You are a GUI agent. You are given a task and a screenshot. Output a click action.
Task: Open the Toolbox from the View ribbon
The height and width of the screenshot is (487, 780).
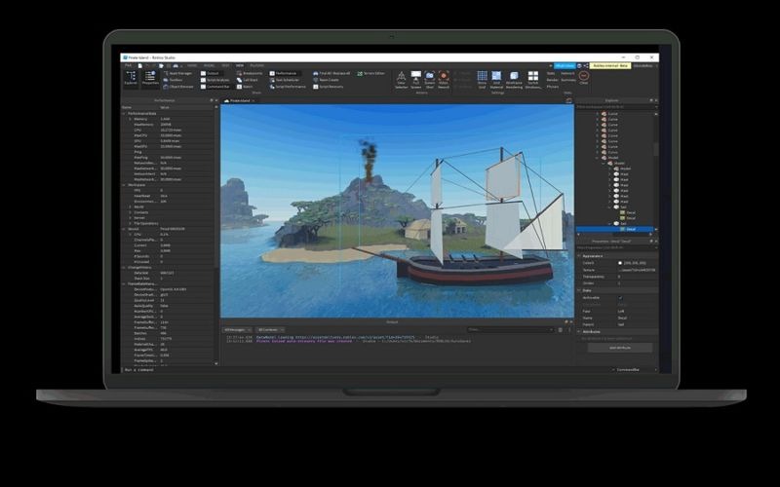tap(174, 80)
